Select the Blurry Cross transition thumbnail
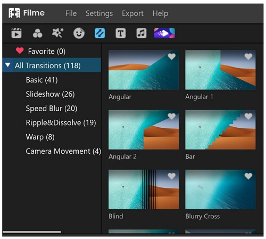Viewport: 266px width, 239px height. tap(220, 189)
